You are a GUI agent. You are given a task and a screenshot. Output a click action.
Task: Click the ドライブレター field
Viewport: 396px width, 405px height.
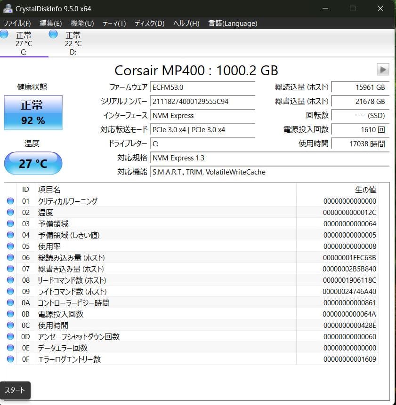click(x=202, y=144)
